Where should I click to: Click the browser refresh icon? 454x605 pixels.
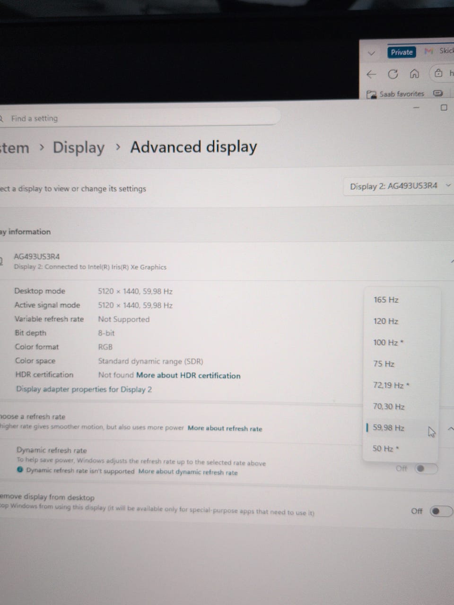(393, 74)
